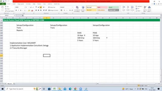Click the Insert Function fx icon

point(23,15)
